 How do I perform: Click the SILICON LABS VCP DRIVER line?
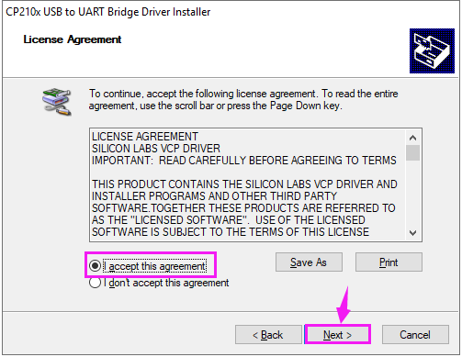click(156, 149)
